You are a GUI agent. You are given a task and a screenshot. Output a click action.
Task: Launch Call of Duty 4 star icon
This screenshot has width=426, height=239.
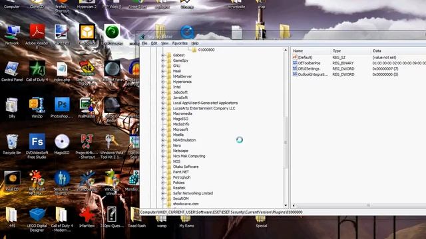pos(37,69)
